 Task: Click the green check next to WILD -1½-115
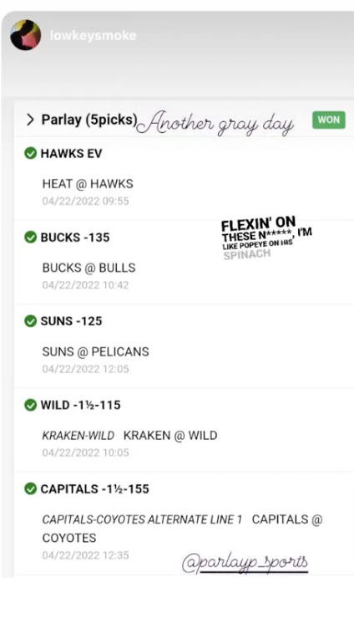pos(30,405)
